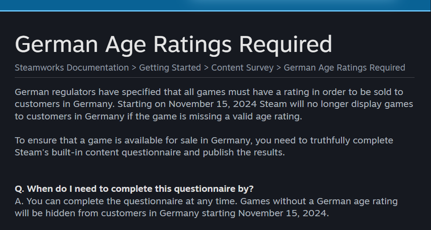Click the separator arrow before Content Survey
This screenshot has width=431, height=230.
tap(206, 67)
